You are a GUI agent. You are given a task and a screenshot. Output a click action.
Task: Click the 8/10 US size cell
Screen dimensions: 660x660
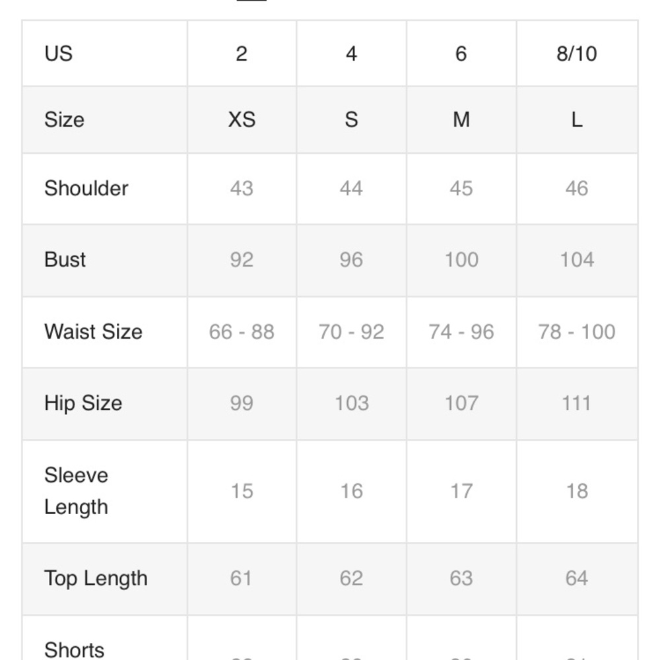(x=576, y=53)
